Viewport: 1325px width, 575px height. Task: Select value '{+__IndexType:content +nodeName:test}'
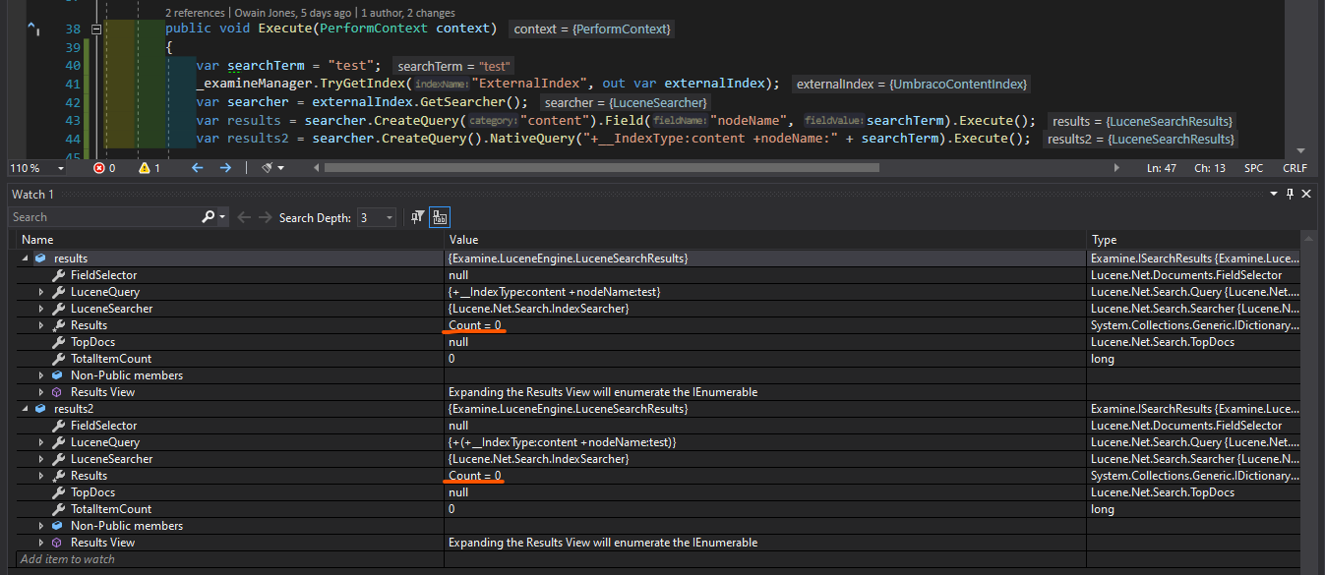click(555, 292)
